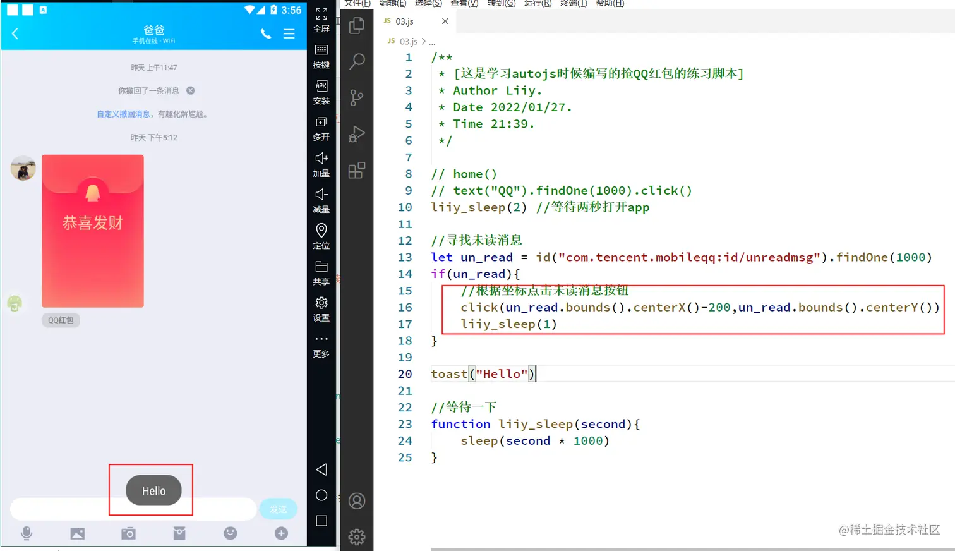
Task: Open the Search view in VS Code
Action: pyautogui.click(x=357, y=61)
